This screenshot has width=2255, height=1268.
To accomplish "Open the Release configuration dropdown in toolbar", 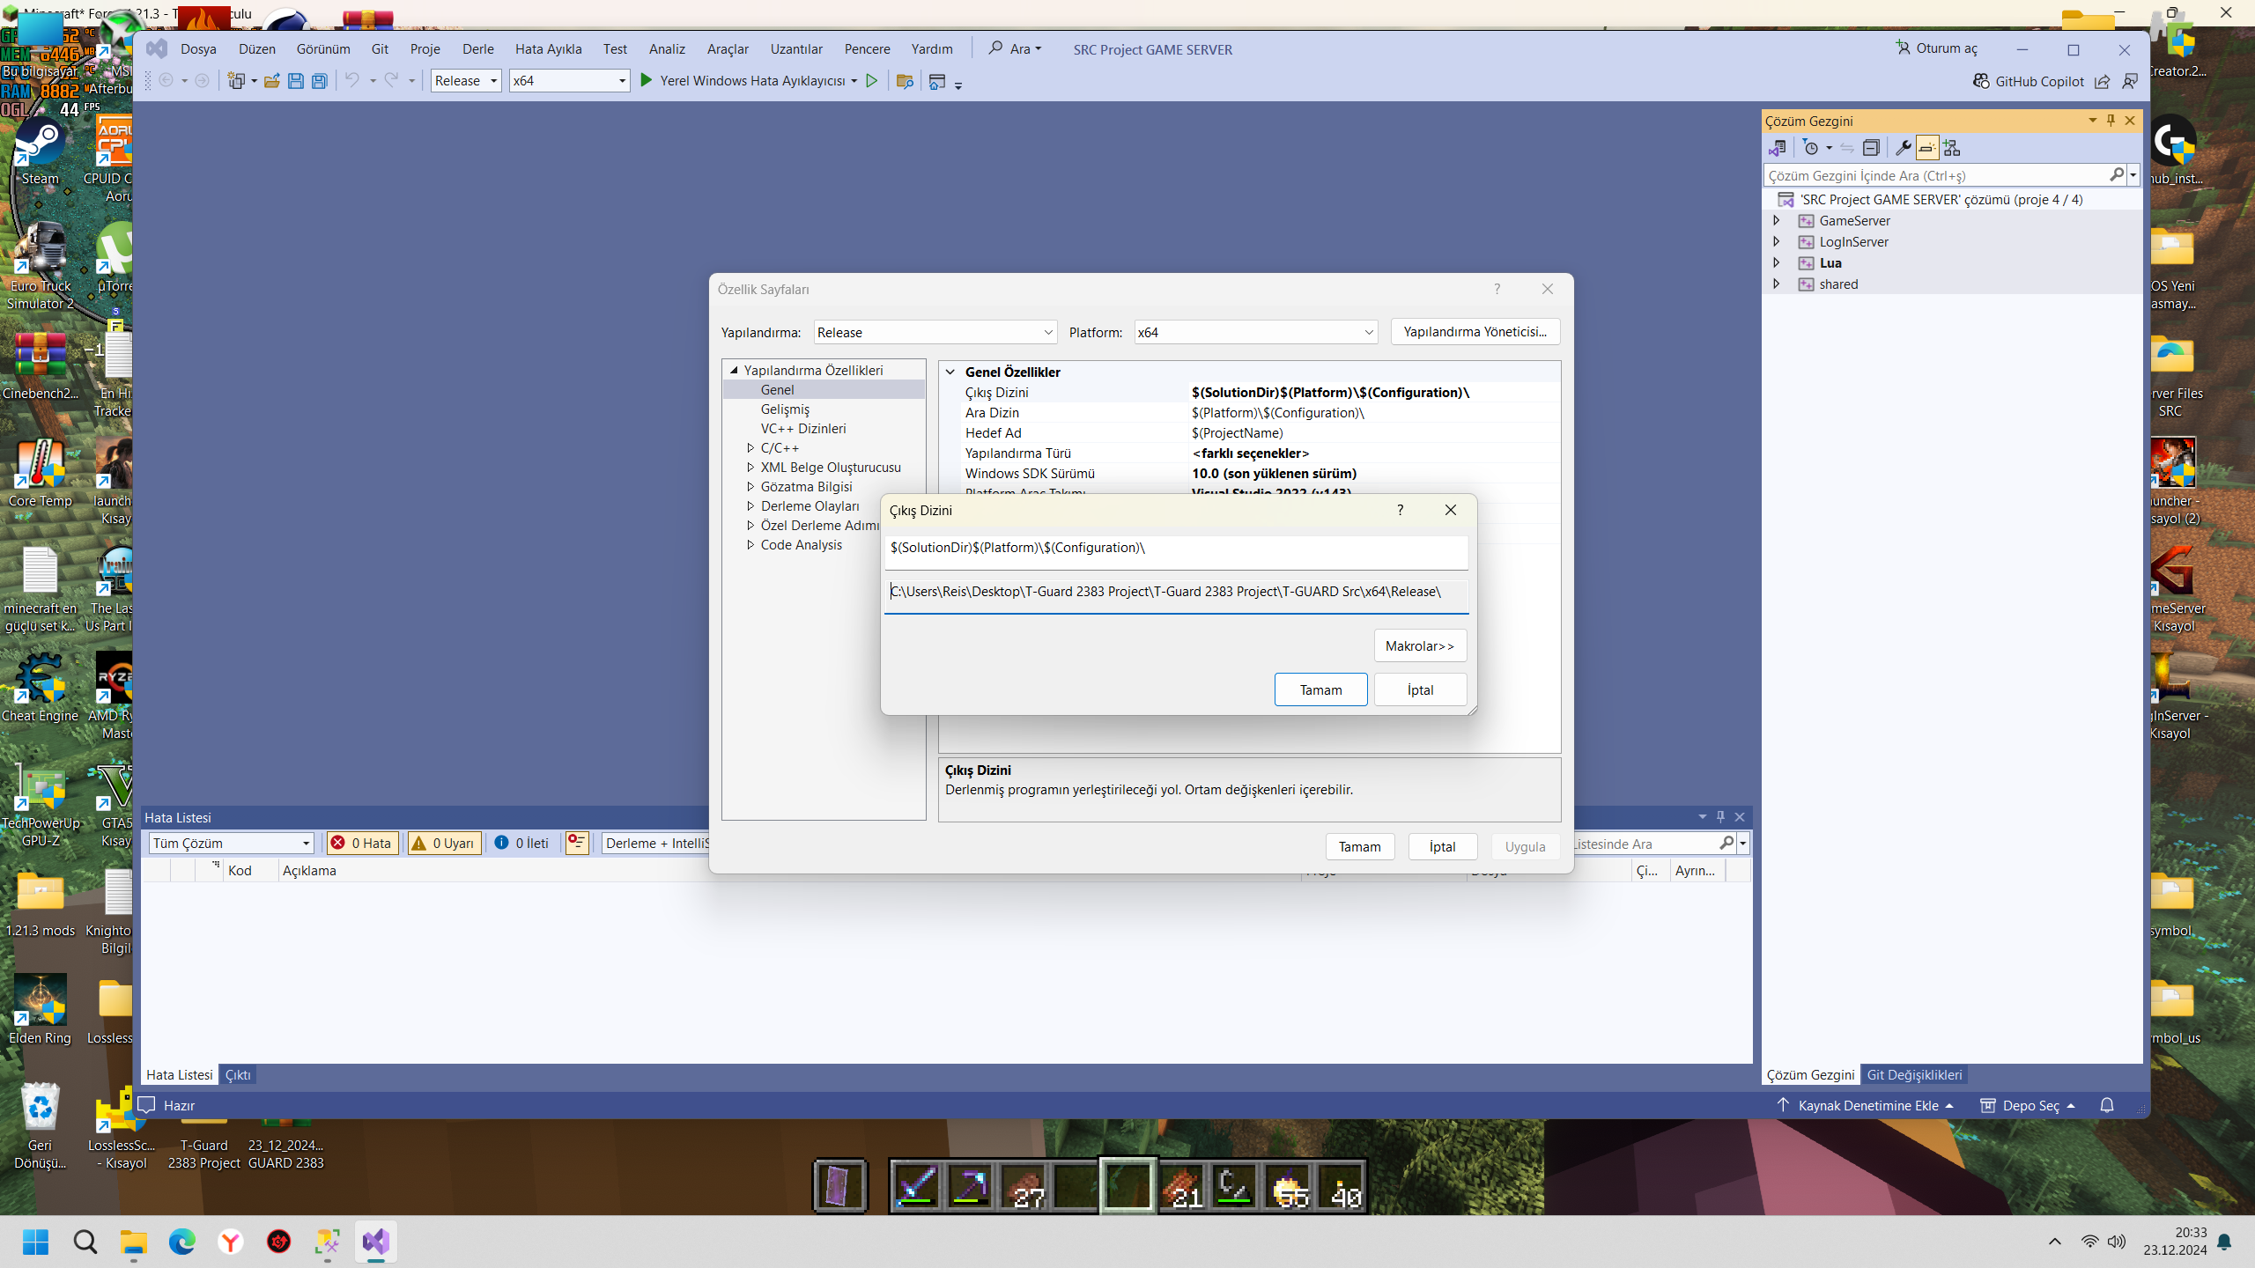I will (466, 81).
